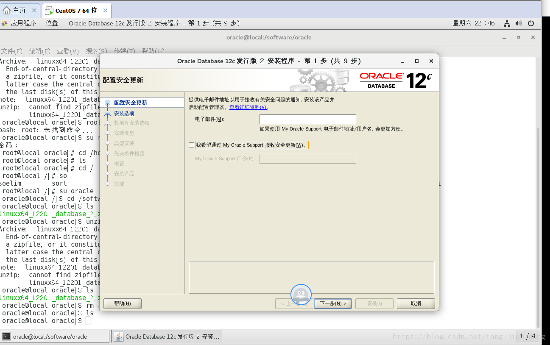Maximize the terminal window
This screenshot has width=550, height=345.
point(518,38)
